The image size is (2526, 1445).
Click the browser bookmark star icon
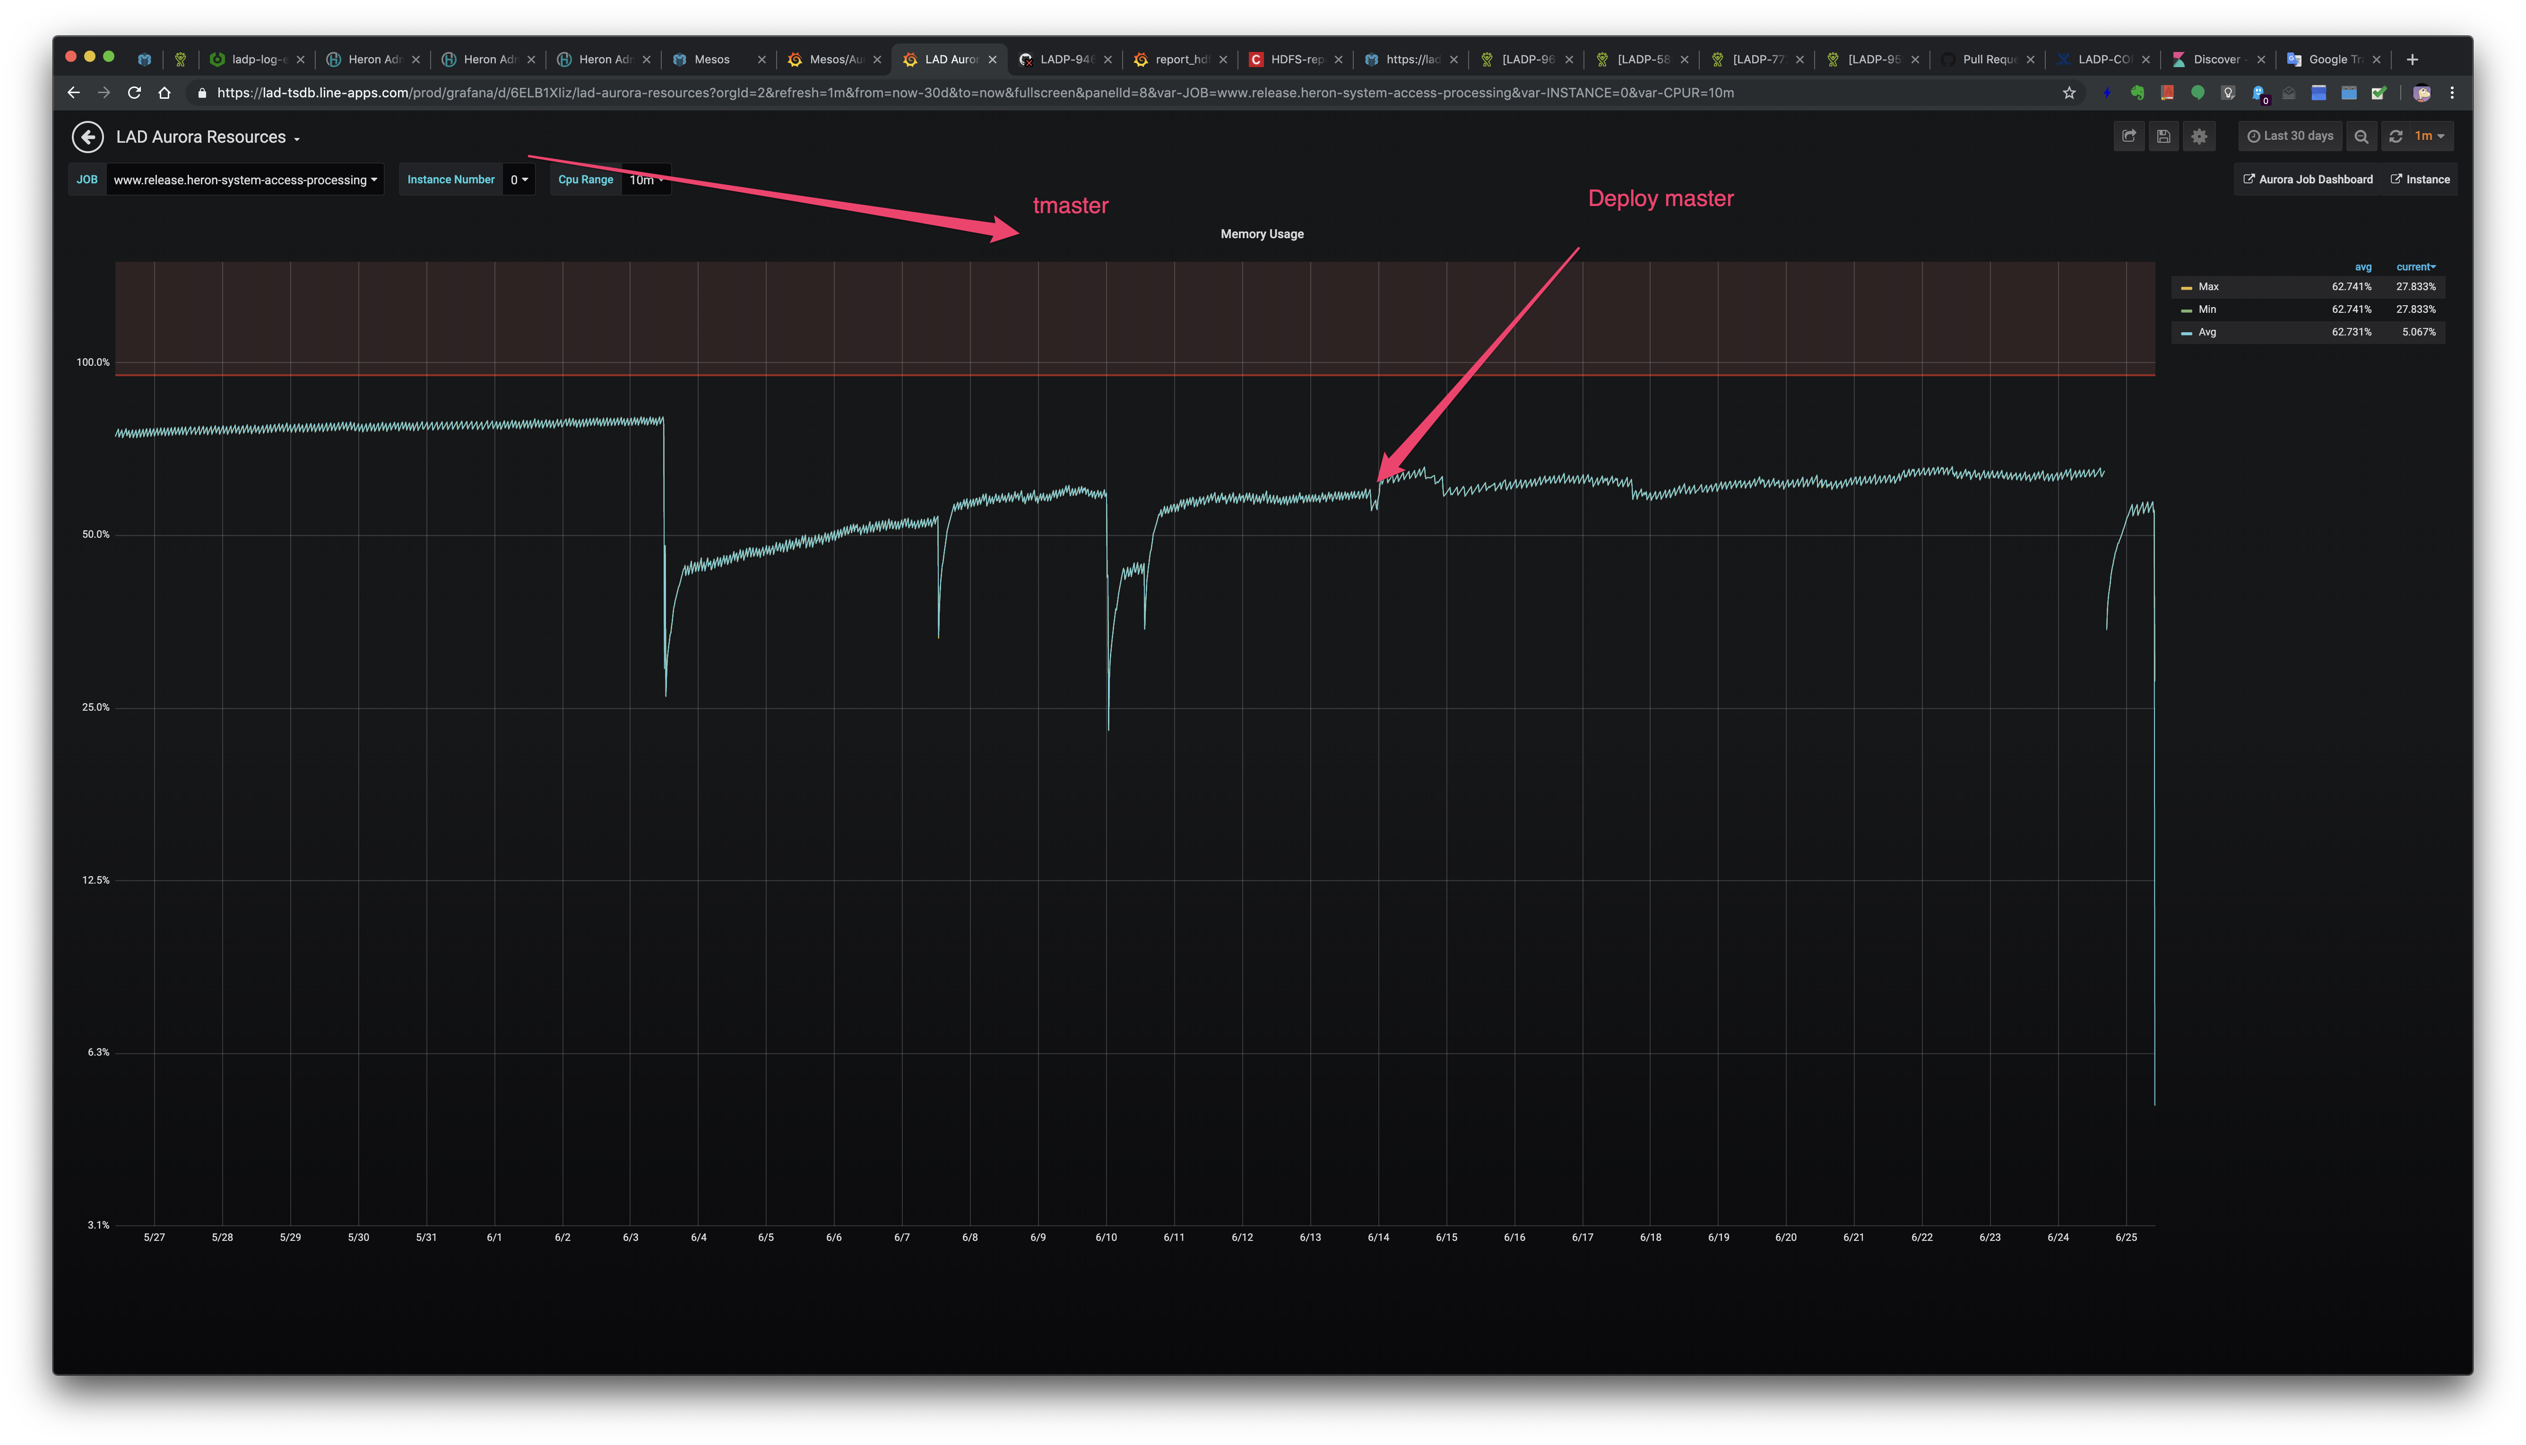coord(2069,93)
